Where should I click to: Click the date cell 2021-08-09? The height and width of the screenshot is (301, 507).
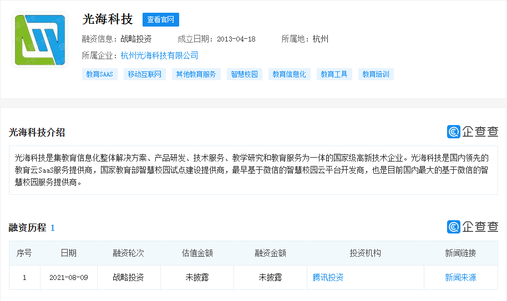click(x=69, y=277)
